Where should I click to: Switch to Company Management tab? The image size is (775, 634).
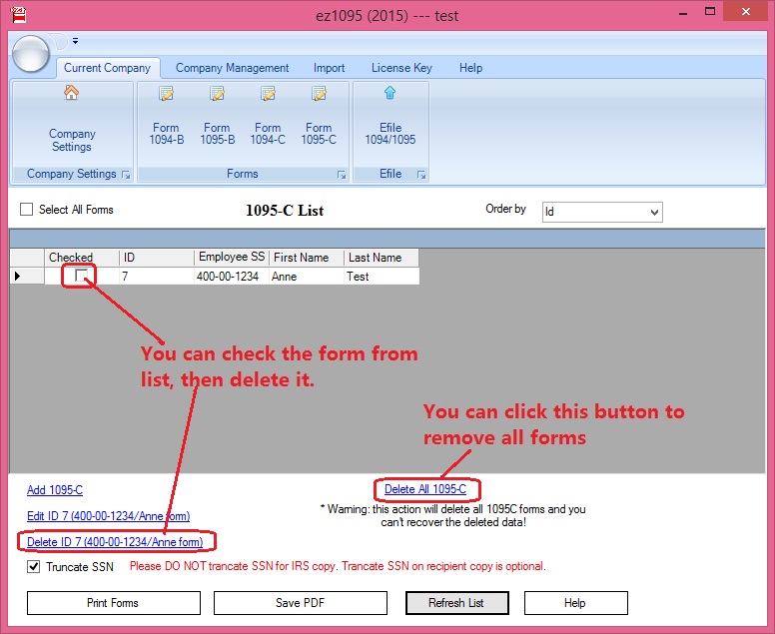pos(233,68)
